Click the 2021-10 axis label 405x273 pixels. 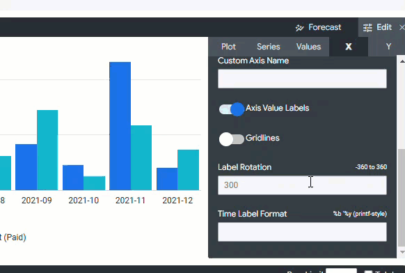(84, 201)
